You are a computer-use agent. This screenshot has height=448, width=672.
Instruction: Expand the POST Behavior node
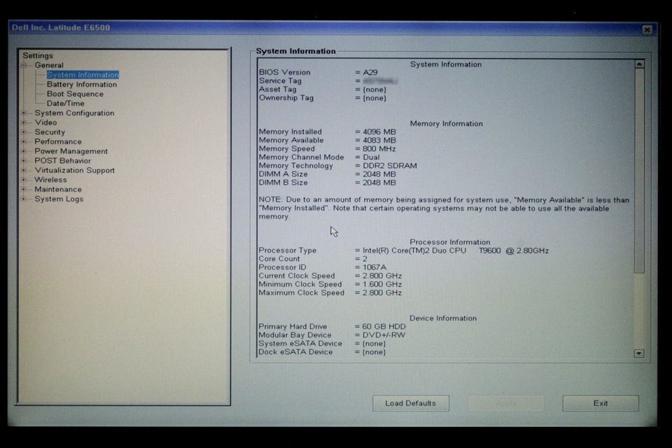(25, 161)
